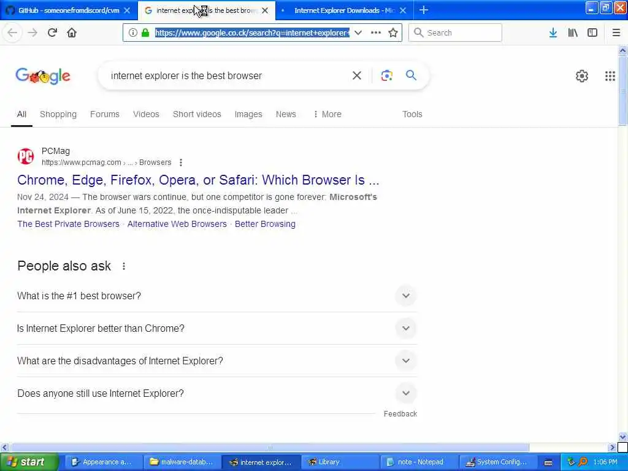
Task: Open the search Tools options
Action: [x=412, y=114]
